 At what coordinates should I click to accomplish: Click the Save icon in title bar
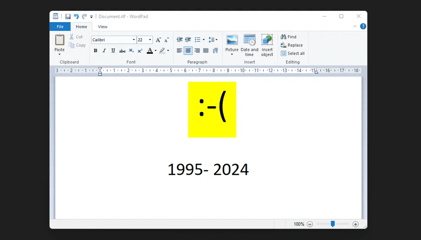pyautogui.click(x=68, y=16)
